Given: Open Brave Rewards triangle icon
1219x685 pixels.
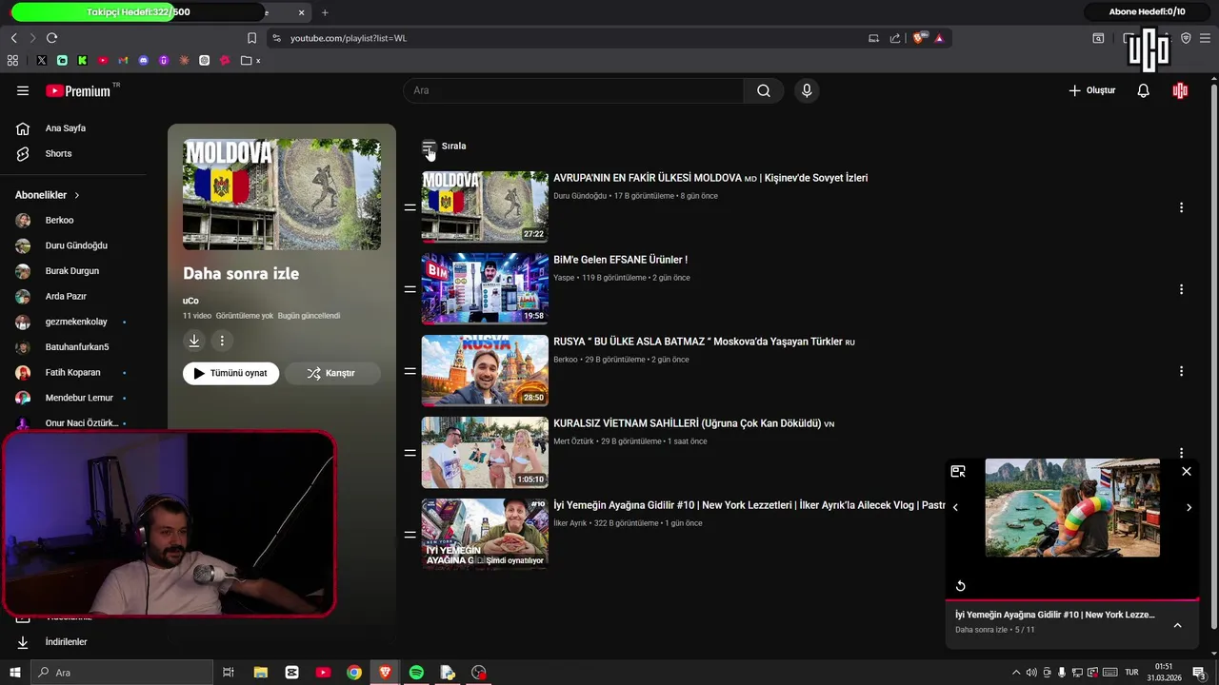Looking at the screenshot, I should point(939,38).
